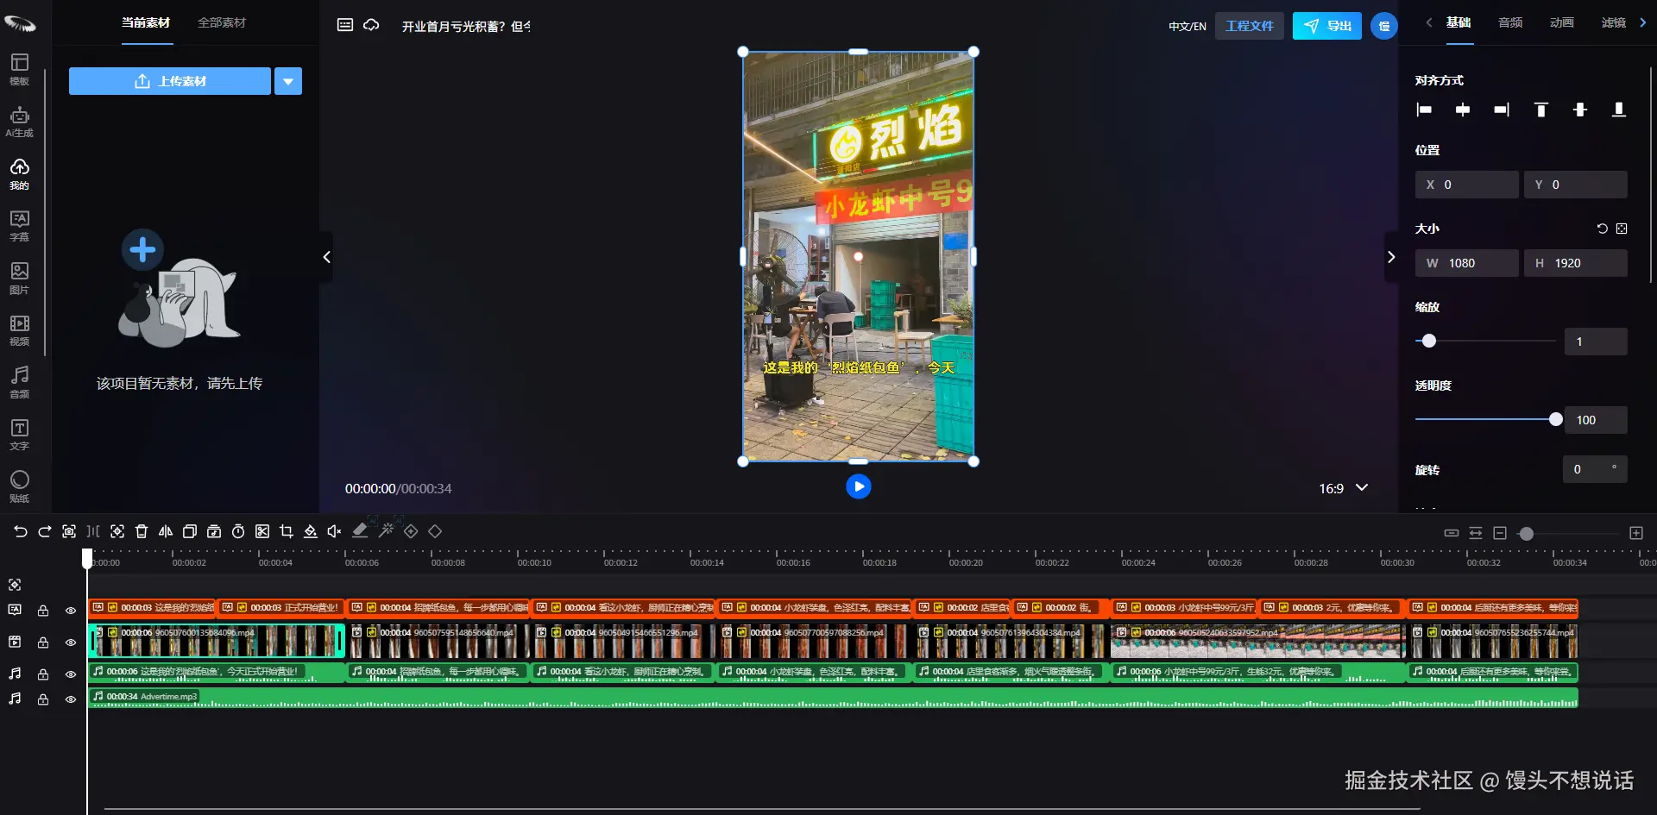
Task: Undo the last edit in timeline toolbar
Action: coord(21,531)
